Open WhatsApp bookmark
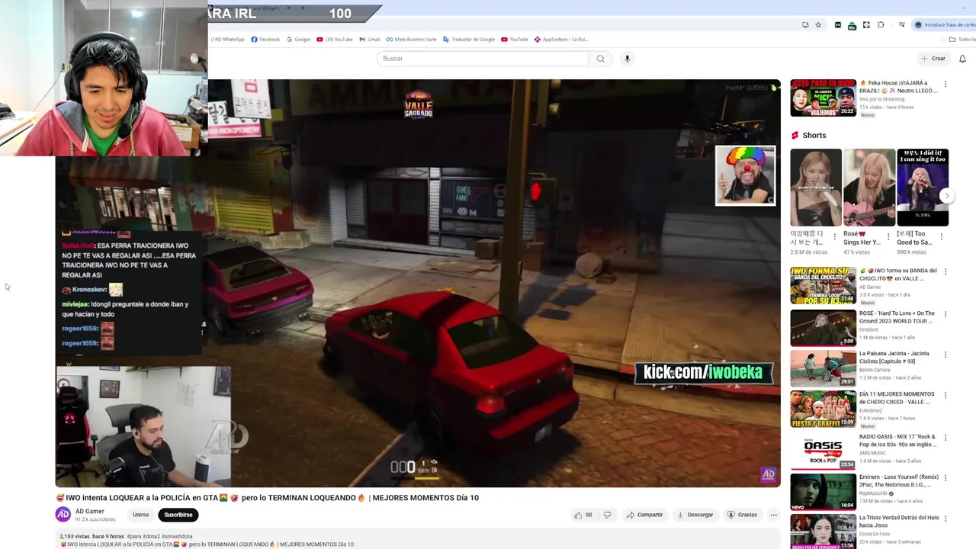The height and width of the screenshot is (549, 976). coord(227,40)
